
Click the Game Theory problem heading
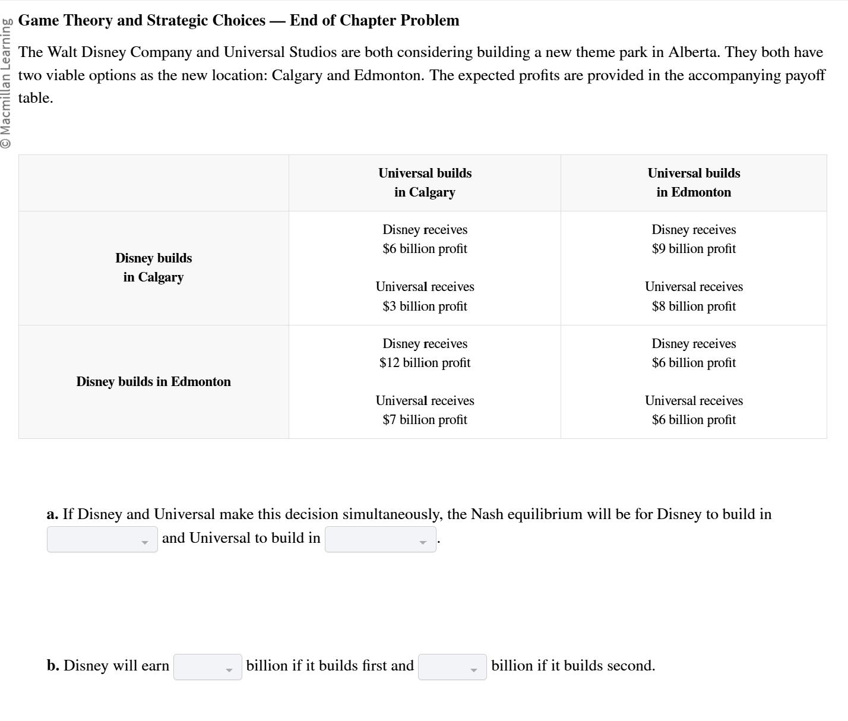click(x=239, y=20)
